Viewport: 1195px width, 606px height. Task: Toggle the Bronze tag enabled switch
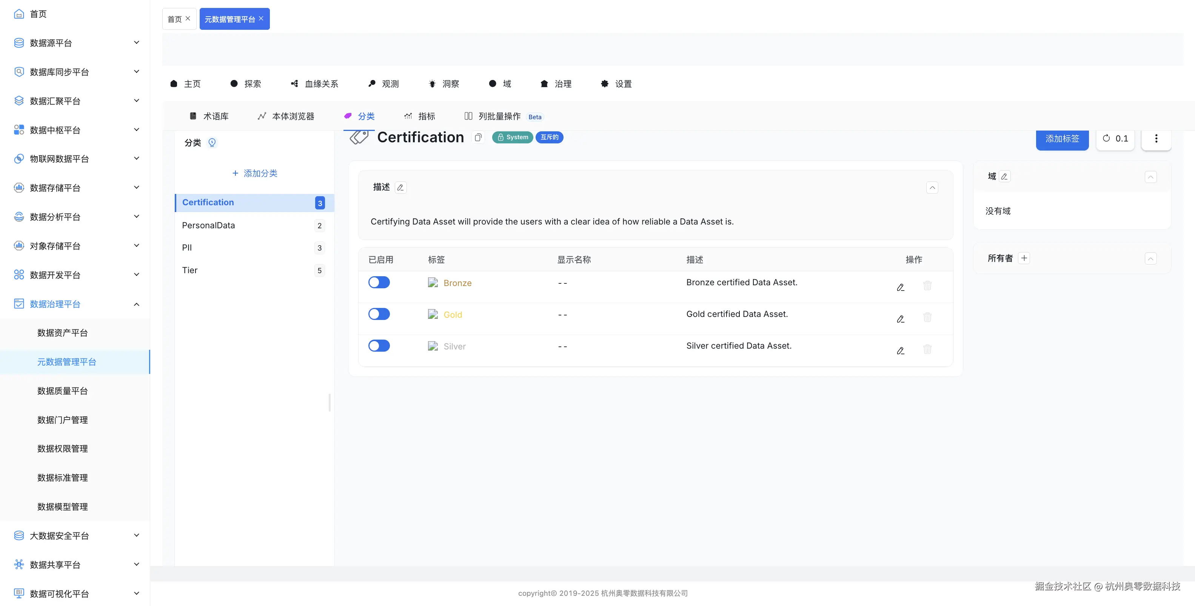click(379, 282)
